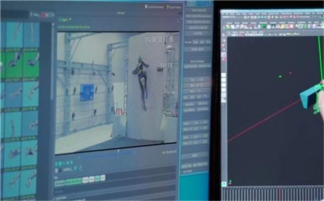
Task: Click the yellow-icon item at the left window's top right
Action: tap(174, 7)
